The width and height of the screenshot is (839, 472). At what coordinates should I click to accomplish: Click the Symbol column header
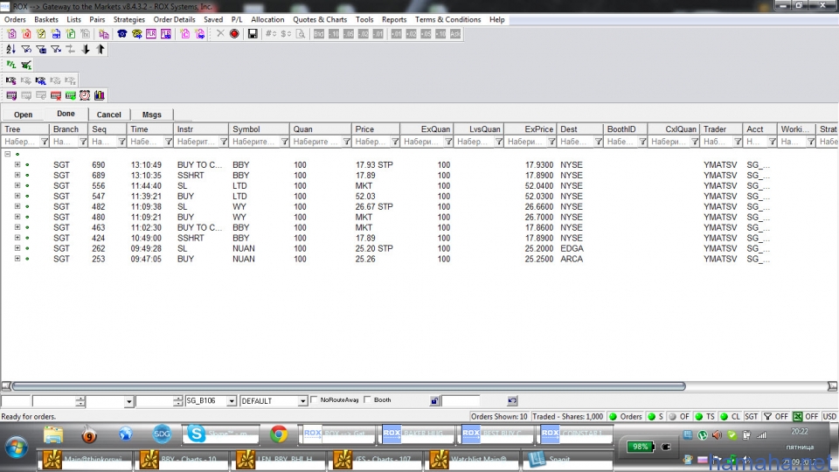pos(259,129)
